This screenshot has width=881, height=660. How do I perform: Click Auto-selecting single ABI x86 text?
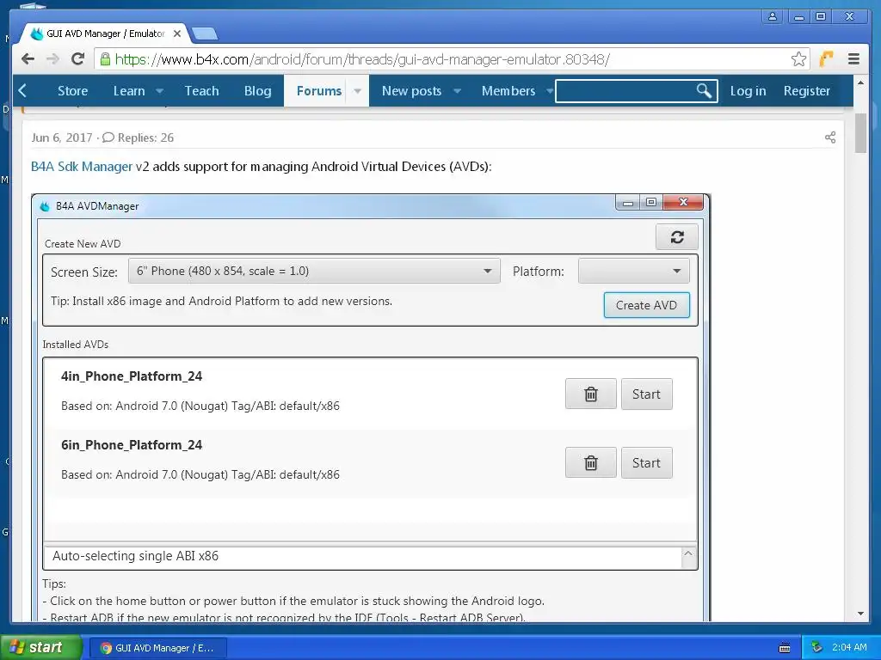[135, 556]
